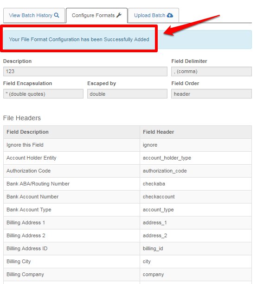Click the wrench icon on Configure Formats

[x=119, y=15]
